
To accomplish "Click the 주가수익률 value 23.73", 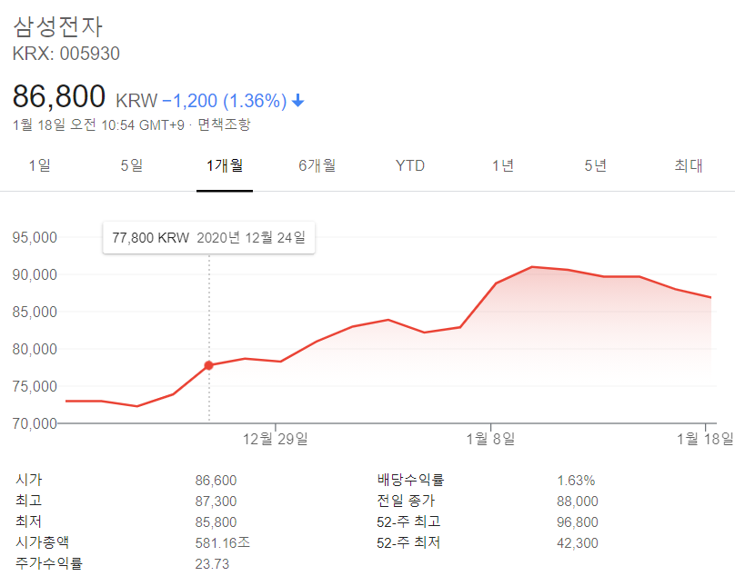I will (212, 564).
